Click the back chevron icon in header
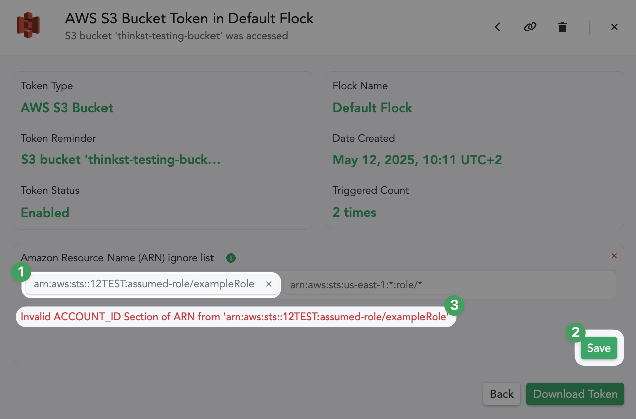 coord(497,27)
